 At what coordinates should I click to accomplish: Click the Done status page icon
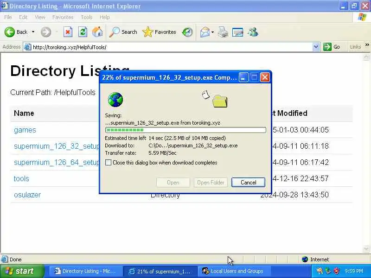pyautogui.click(x=5, y=259)
